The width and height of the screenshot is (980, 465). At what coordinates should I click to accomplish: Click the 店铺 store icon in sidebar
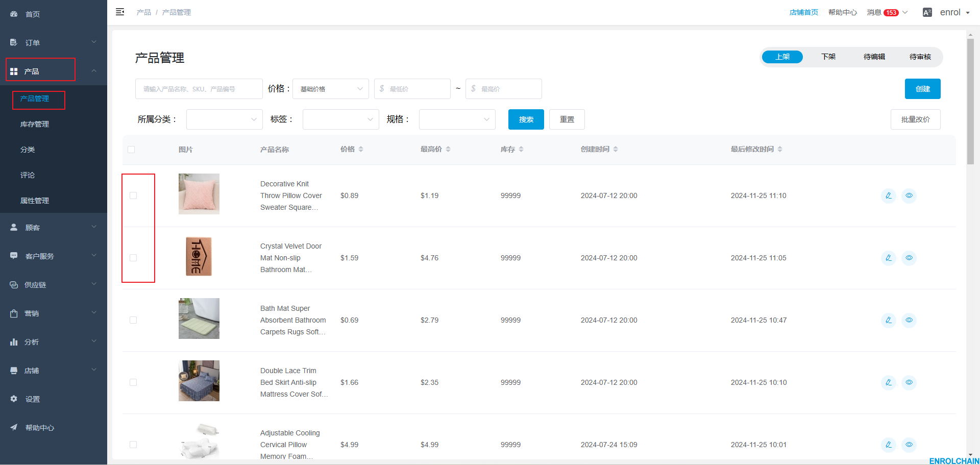pos(14,370)
